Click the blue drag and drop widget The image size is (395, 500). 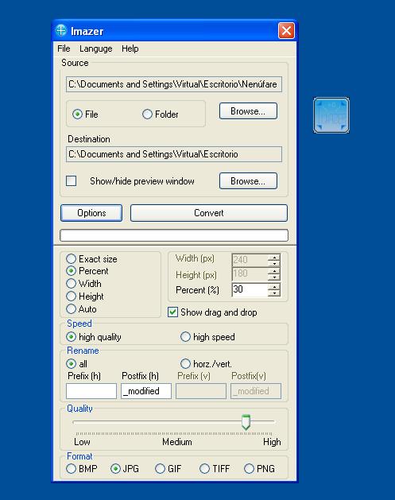331,115
